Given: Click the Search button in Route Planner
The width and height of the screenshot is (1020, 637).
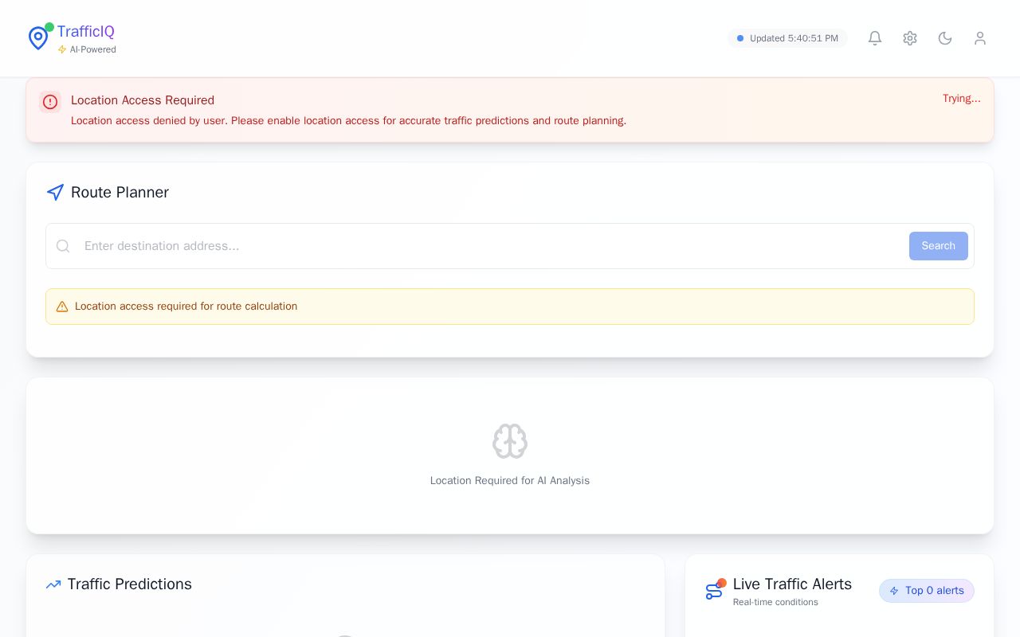Looking at the screenshot, I should (939, 246).
